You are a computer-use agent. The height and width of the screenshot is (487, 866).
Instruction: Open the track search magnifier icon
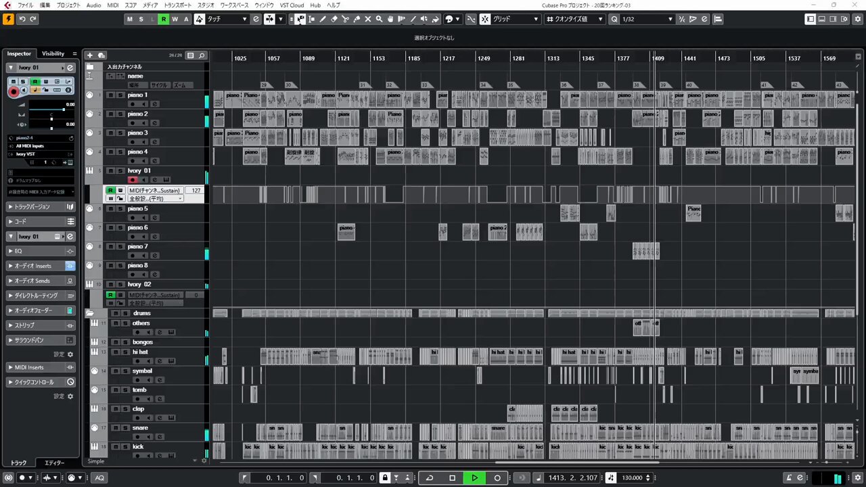pyautogui.click(x=202, y=55)
